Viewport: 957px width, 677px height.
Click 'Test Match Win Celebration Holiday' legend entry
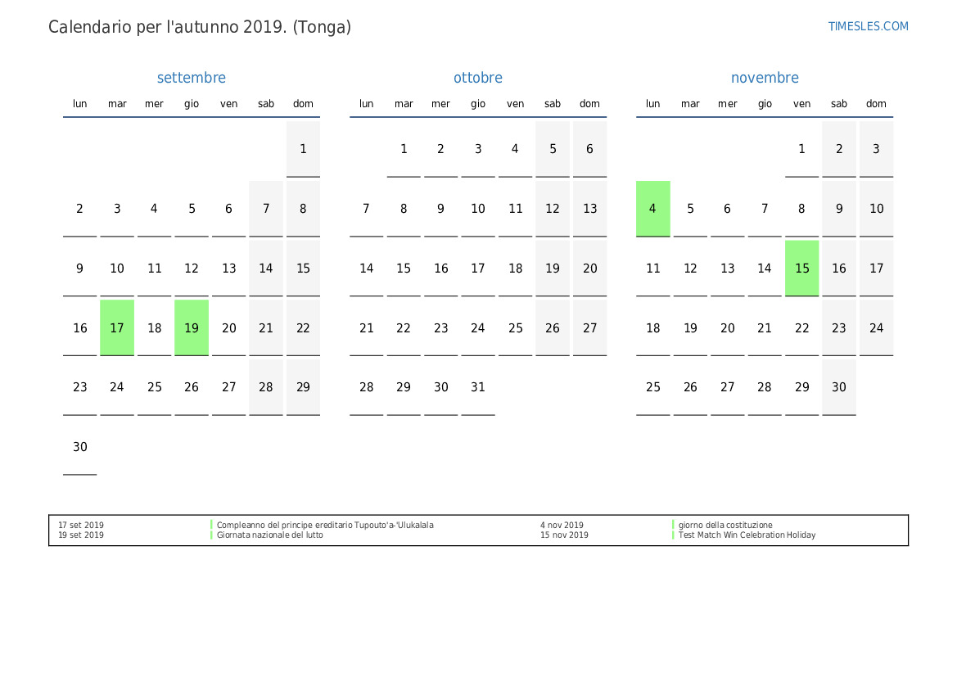(x=747, y=535)
